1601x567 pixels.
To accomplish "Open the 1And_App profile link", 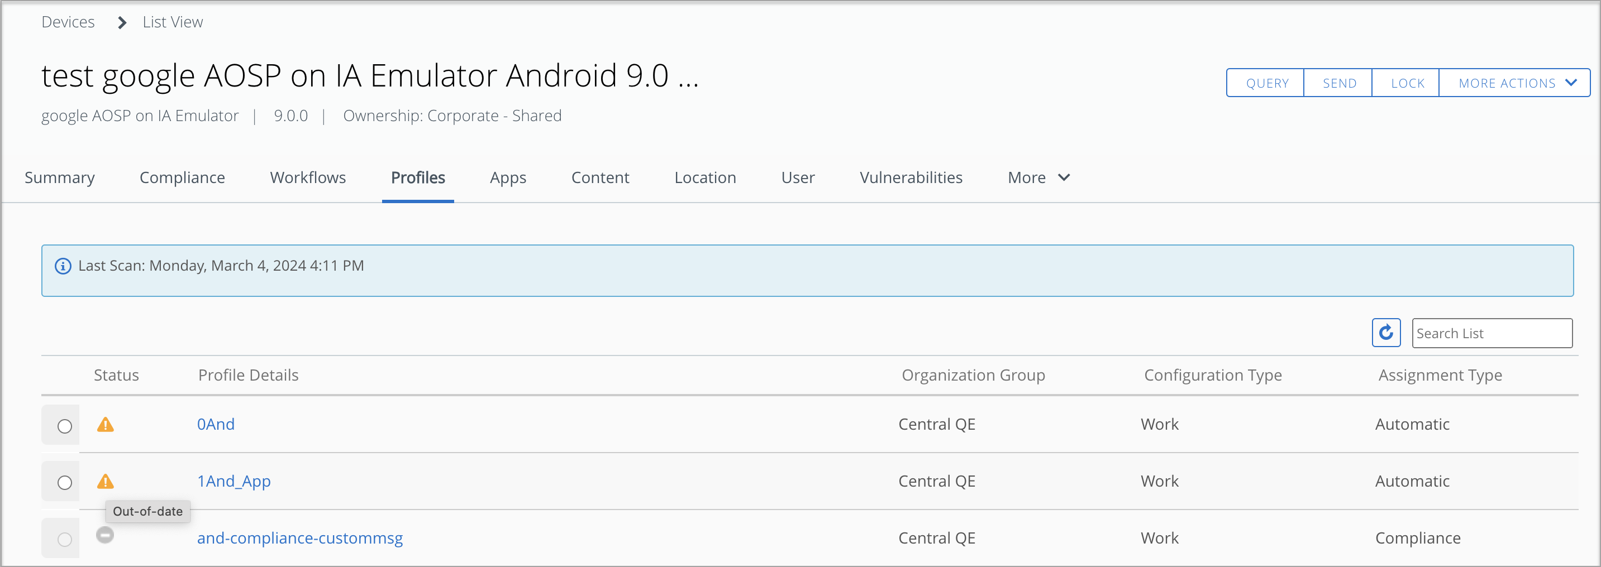I will [234, 481].
